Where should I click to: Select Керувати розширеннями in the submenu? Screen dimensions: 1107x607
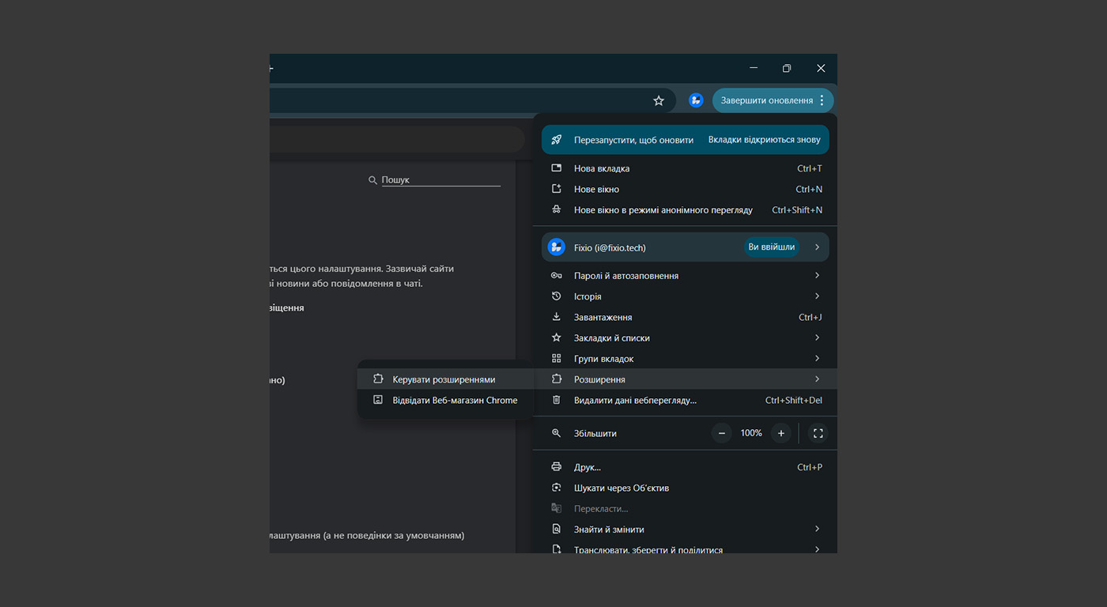click(x=444, y=379)
